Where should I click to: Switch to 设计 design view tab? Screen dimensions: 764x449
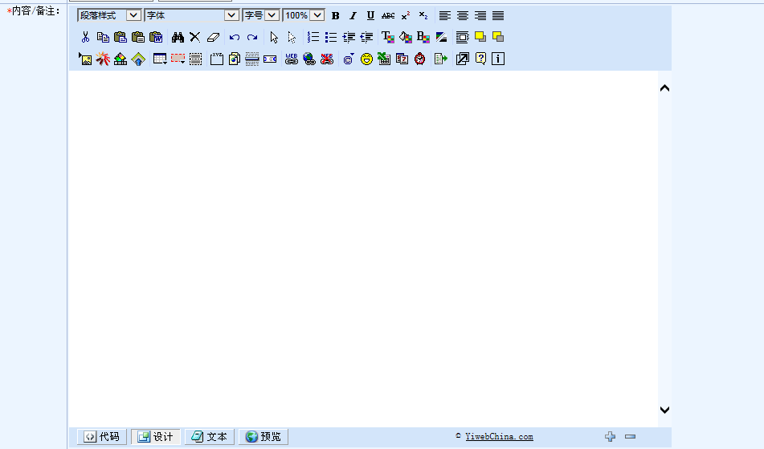(156, 437)
